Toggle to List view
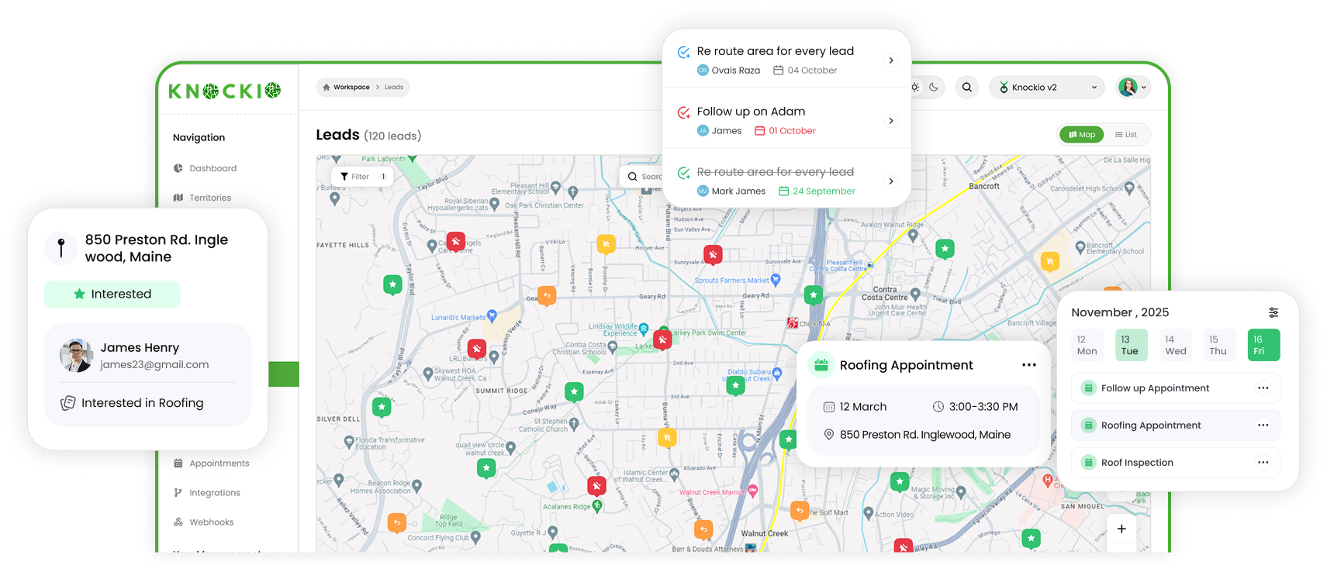The width and height of the screenshot is (1327, 572). pos(1126,135)
